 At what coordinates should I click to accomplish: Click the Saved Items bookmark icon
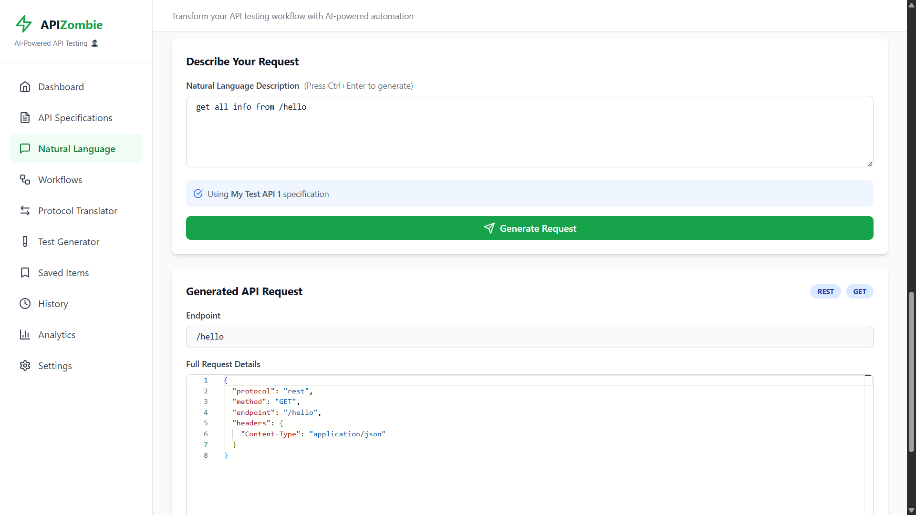[25, 273]
